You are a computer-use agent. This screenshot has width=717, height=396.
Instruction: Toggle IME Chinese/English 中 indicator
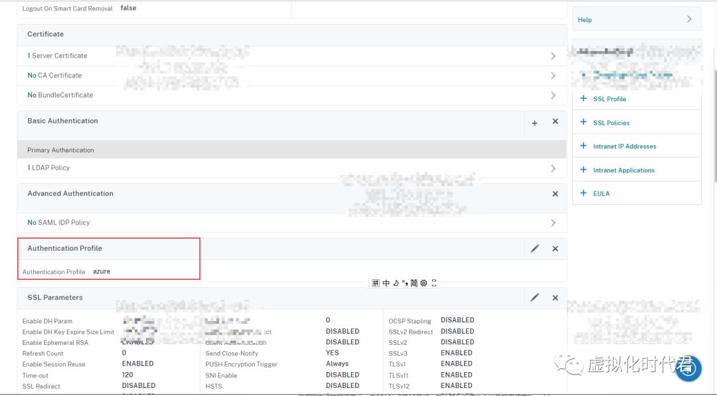(x=386, y=283)
